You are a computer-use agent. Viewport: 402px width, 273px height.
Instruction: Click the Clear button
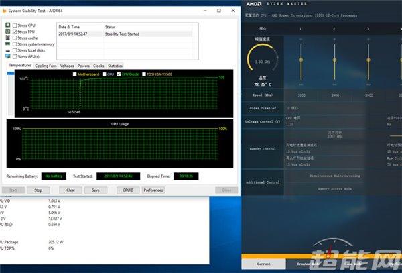pos(70,190)
